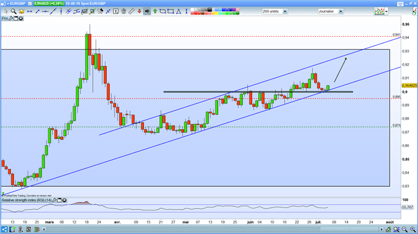Viewport: 418px width, 234px height.
Task: Select the rectangle drawing tool
Action: (x=171, y=11)
